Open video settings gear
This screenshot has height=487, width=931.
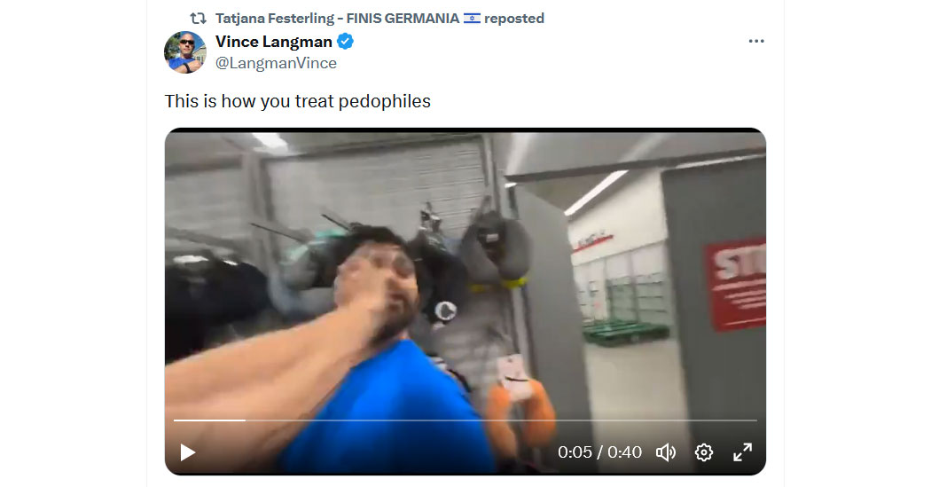[x=704, y=452]
